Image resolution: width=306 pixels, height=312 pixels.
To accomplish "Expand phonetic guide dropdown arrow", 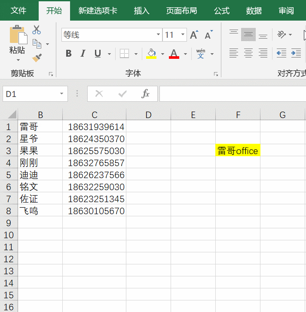I will pyautogui.click(x=212, y=54).
